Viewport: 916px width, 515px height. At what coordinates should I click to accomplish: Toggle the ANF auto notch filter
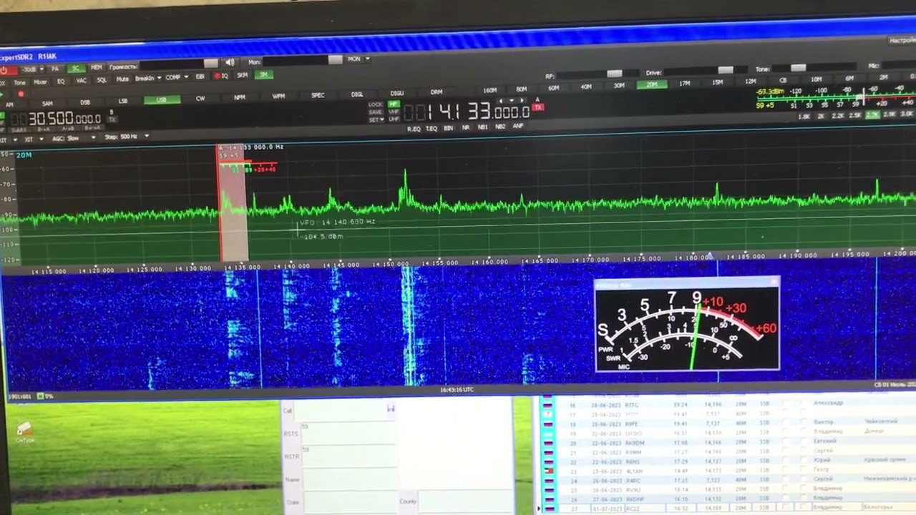[x=518, y=126]
